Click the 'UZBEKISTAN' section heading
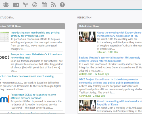The image size is (142, 114). (x=84, y=18)
